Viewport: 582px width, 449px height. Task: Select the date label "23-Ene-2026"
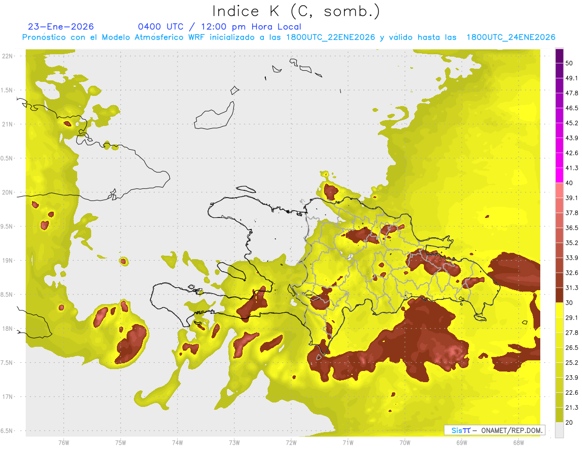(x=61, y=27)
